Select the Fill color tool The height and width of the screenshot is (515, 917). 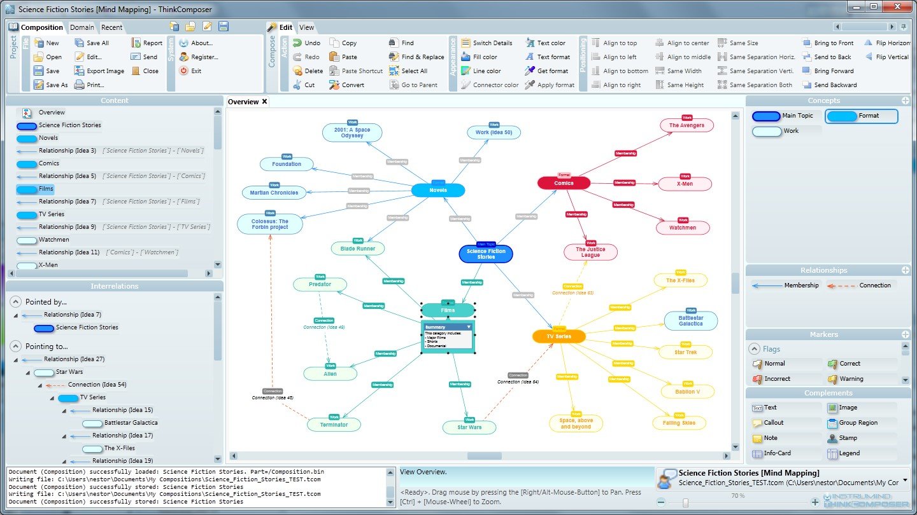pyautogui.click(x=466, y=57)
